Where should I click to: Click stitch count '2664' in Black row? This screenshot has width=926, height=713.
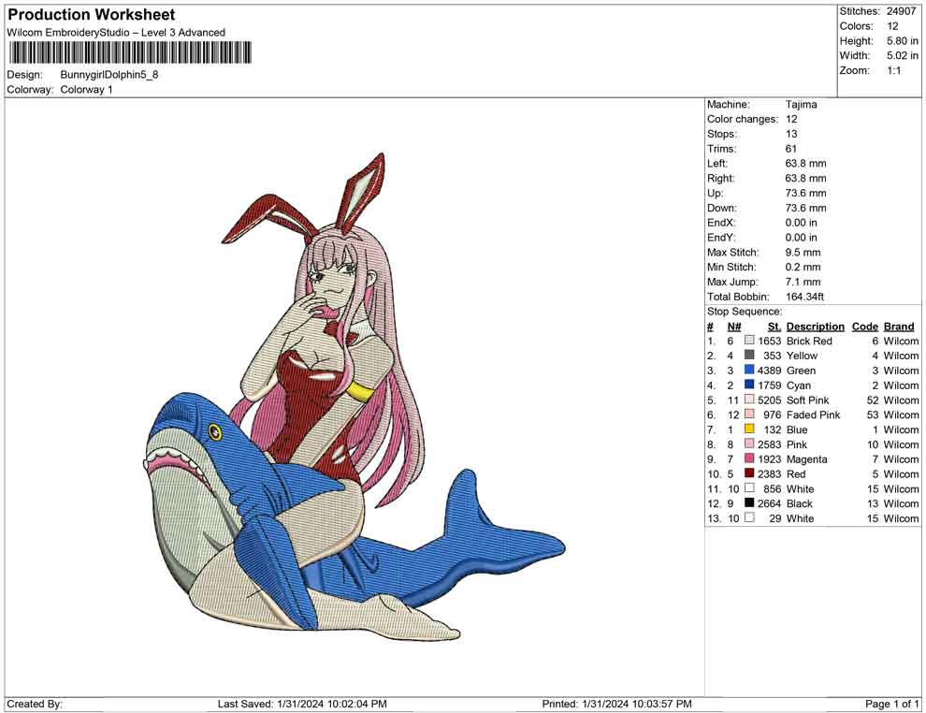point(770,503)
